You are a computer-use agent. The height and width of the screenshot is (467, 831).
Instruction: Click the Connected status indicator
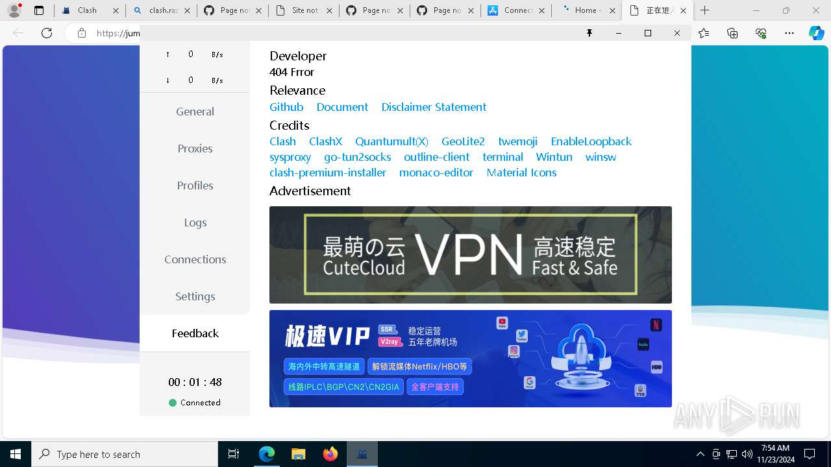click(195, 403)
